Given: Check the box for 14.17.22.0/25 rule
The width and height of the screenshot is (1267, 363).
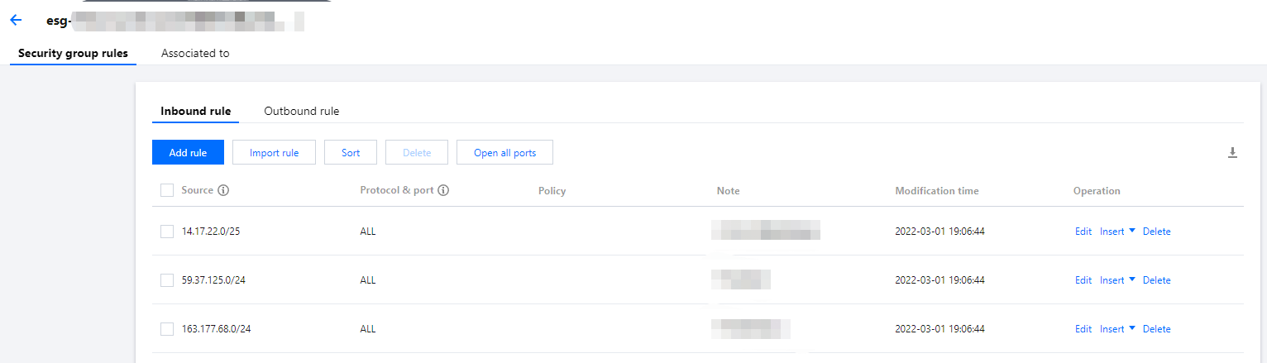Looking at the screenshot, I should click(167, 232).
